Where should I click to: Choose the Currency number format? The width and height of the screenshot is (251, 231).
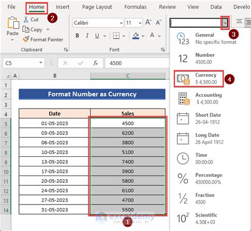(x=199, y=78)
